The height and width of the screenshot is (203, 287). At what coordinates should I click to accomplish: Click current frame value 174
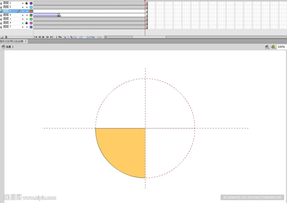pos(81,37)
